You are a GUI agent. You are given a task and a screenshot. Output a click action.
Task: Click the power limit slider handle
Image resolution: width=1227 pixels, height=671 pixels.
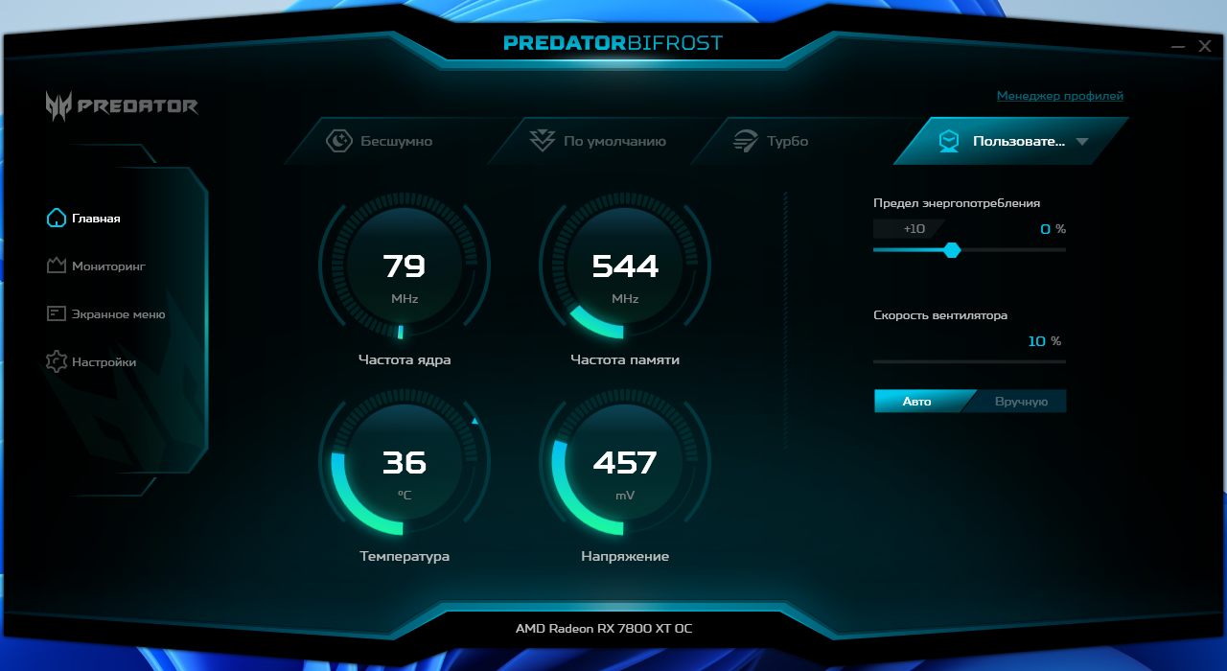[952, 249]
